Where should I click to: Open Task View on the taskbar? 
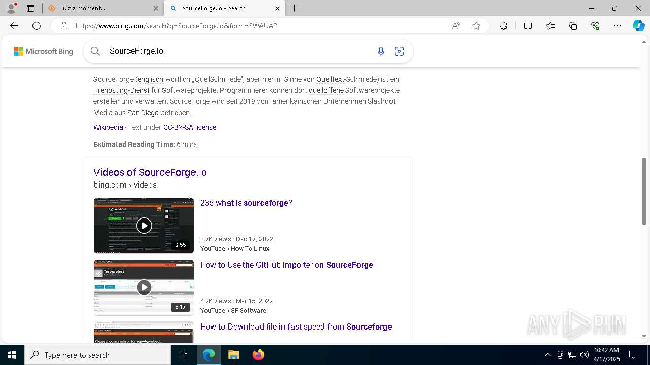pyautogui.click(x=183, y=355)
